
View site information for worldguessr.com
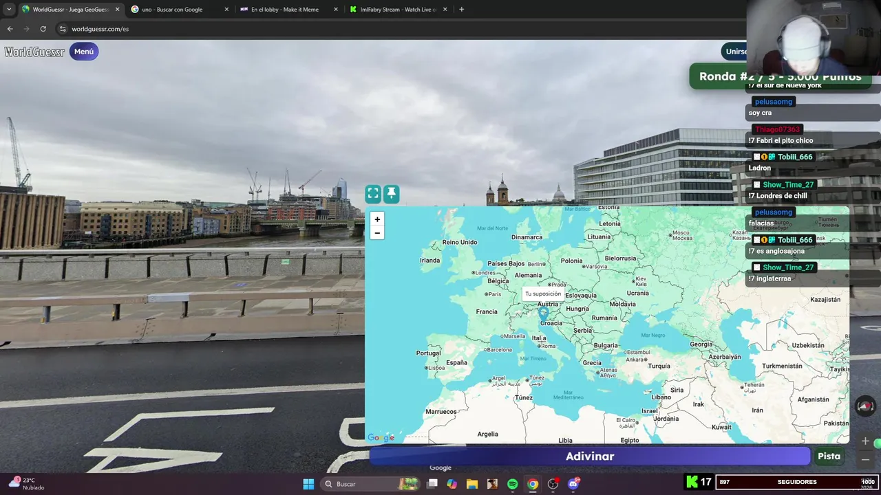62,29
